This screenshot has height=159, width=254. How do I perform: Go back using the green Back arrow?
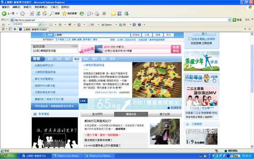(x=4, y=14)
